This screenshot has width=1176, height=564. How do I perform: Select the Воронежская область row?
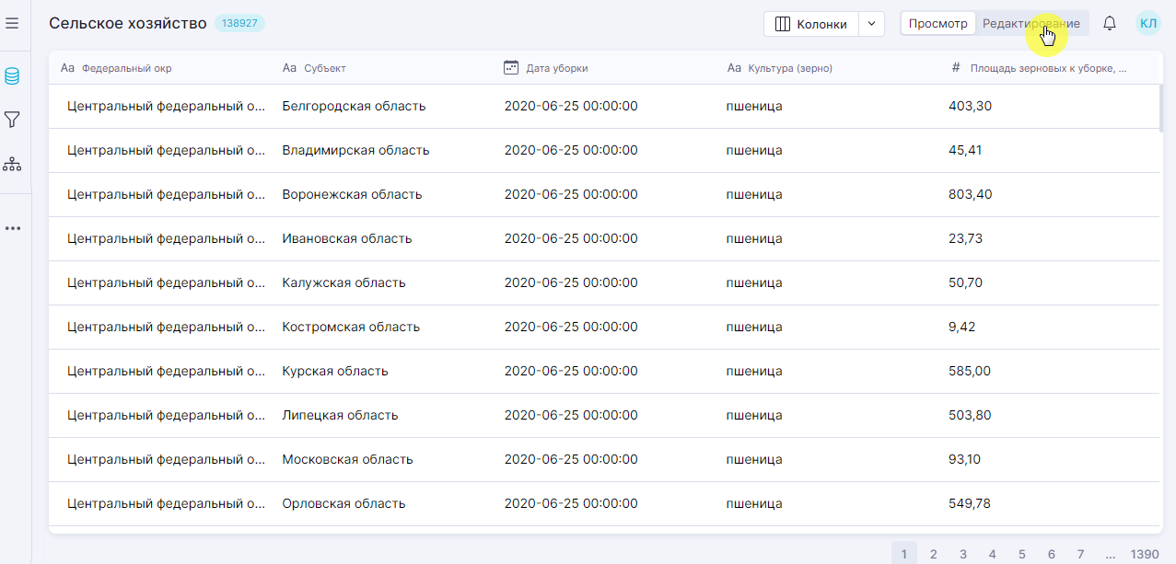(352, 194)
